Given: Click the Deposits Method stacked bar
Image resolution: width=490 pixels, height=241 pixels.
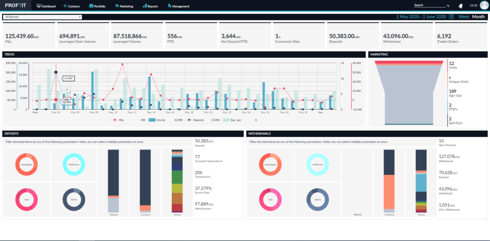Looking at the screenshot, I should (x=113, y=181).
